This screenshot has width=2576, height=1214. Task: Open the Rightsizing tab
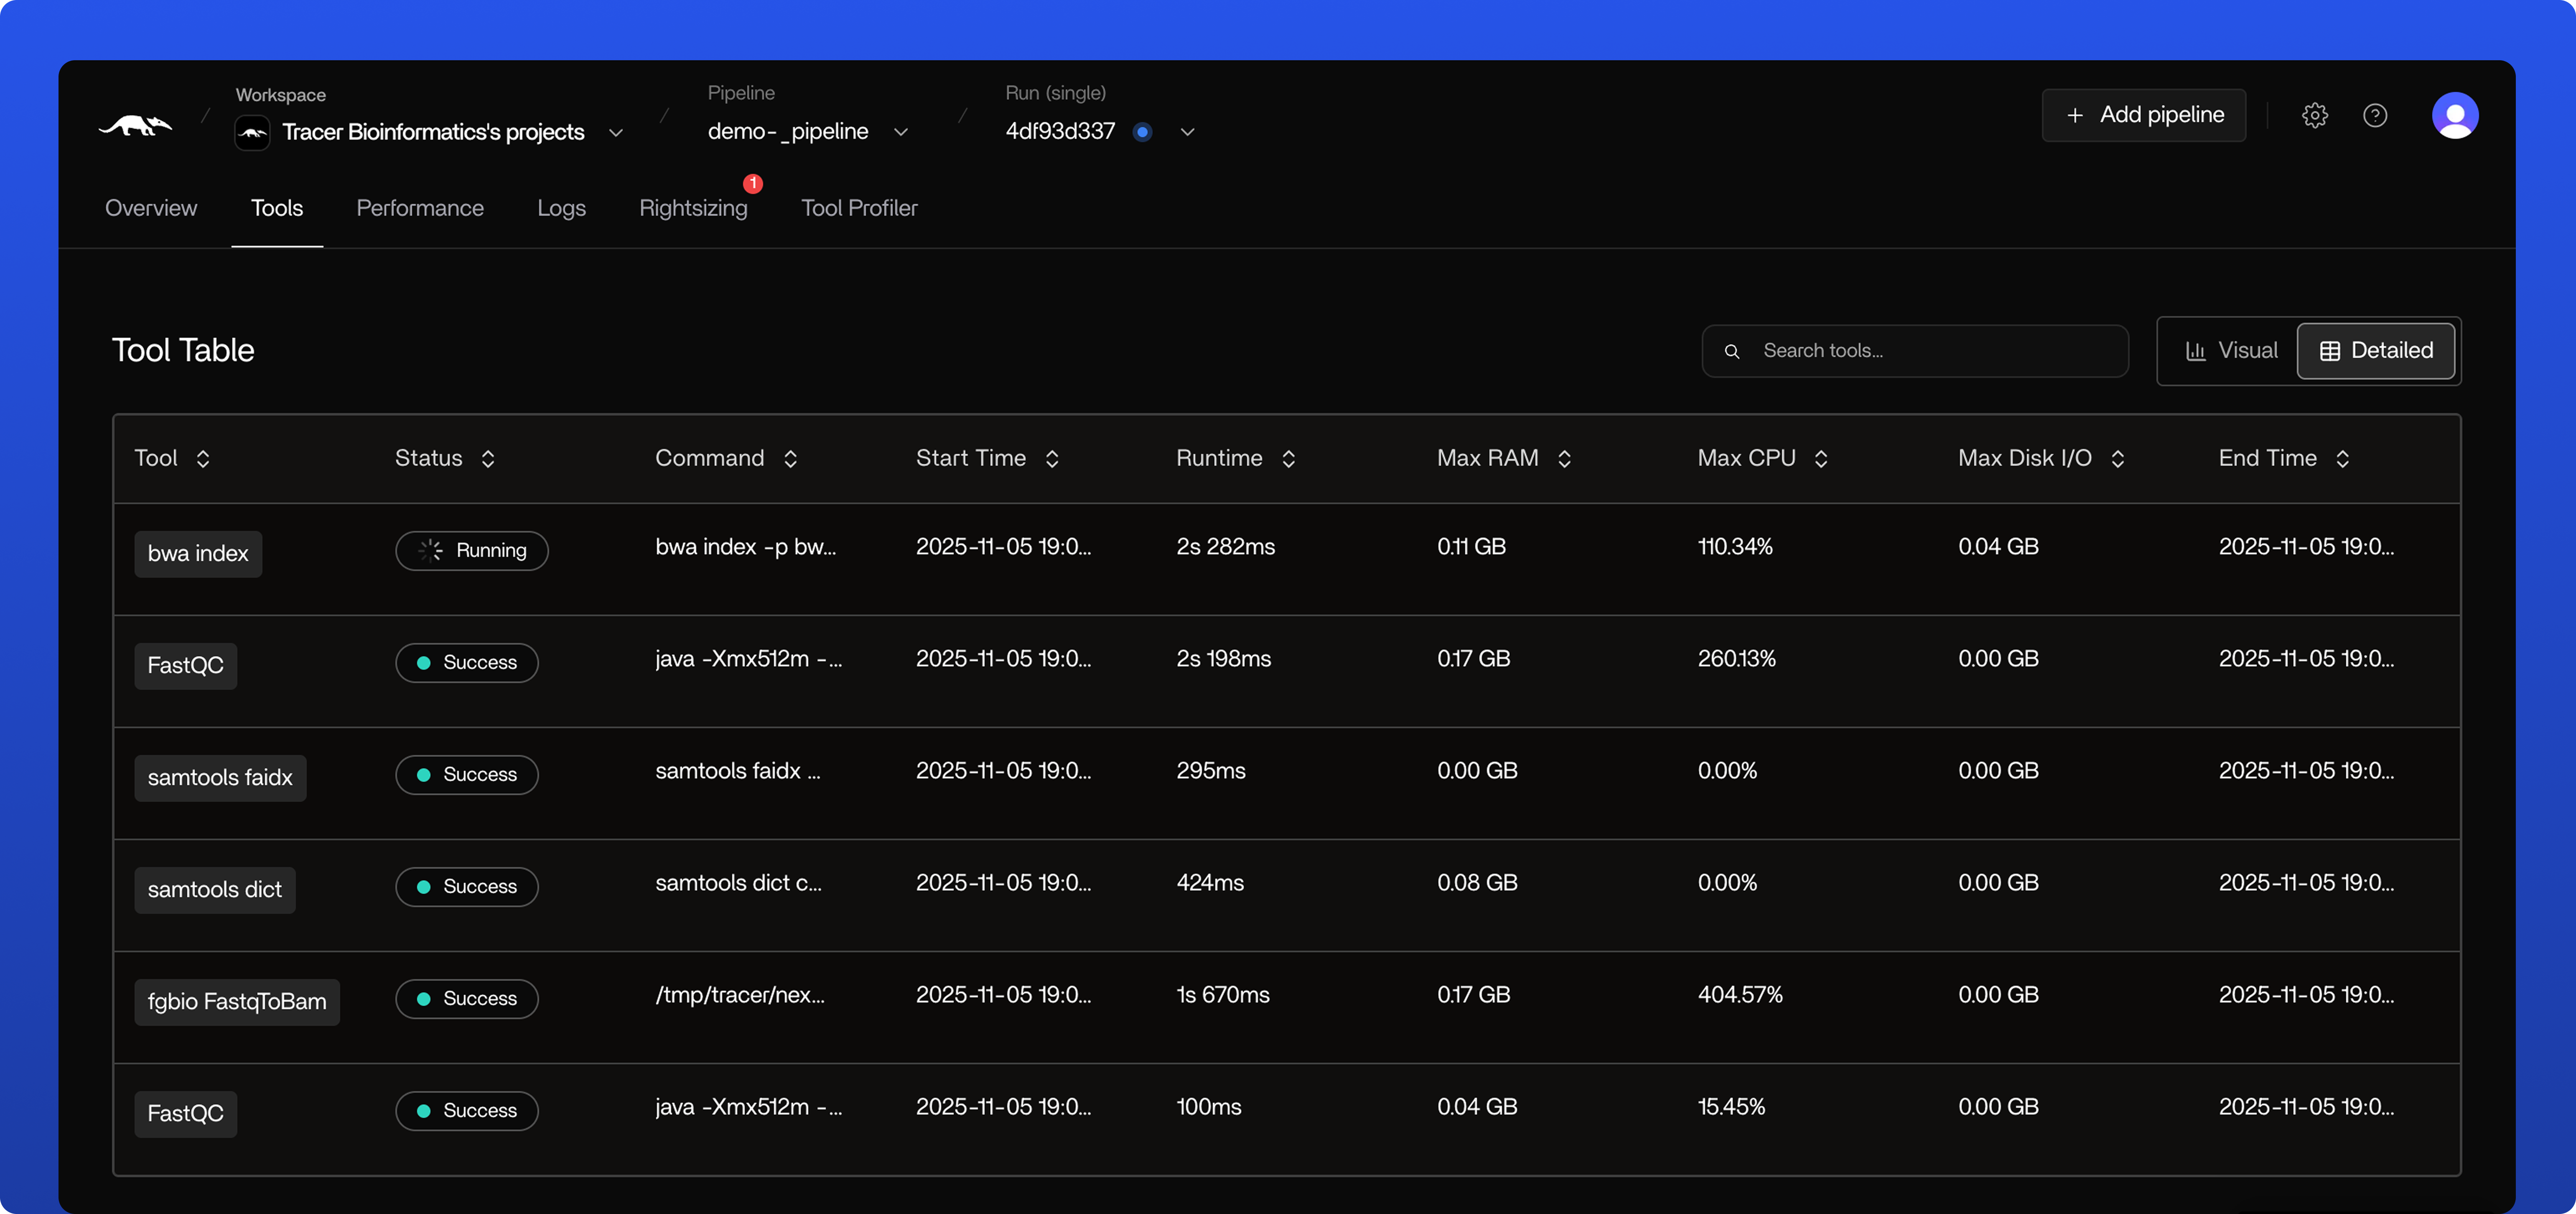[x=693, y=208]
